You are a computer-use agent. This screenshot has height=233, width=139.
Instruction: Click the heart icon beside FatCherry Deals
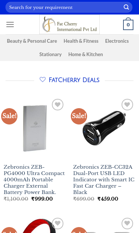43,80
